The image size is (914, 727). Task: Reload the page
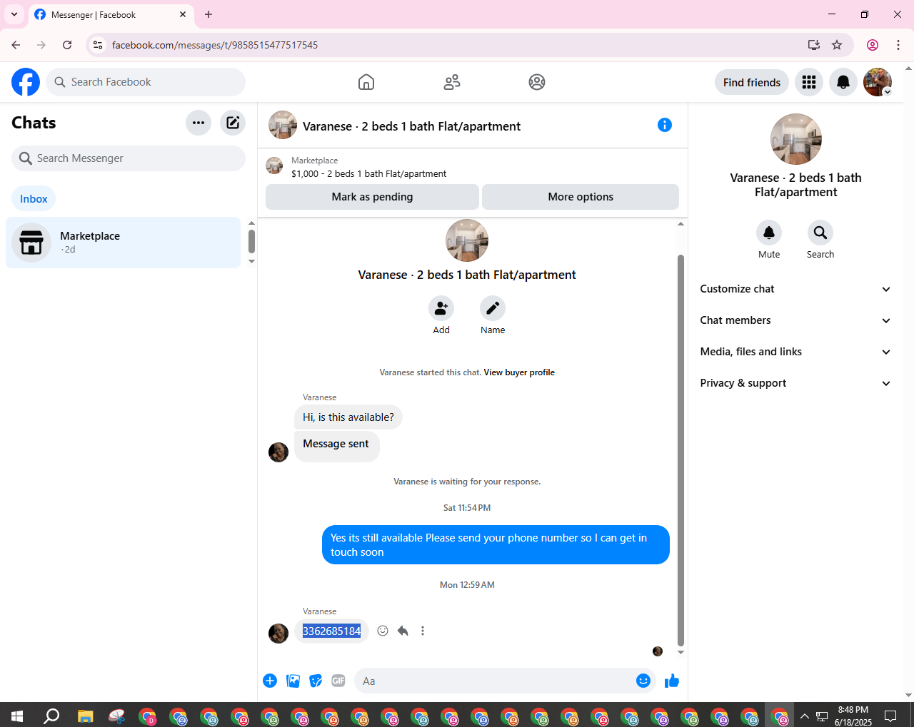(67, 45)
